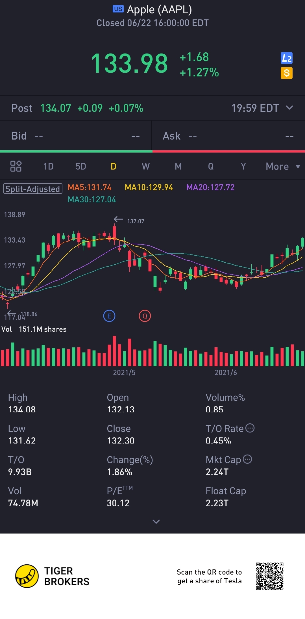Tap the MA20:127.72 indicator label
Screen dimensions: 305x619
(x=210, y=187)
